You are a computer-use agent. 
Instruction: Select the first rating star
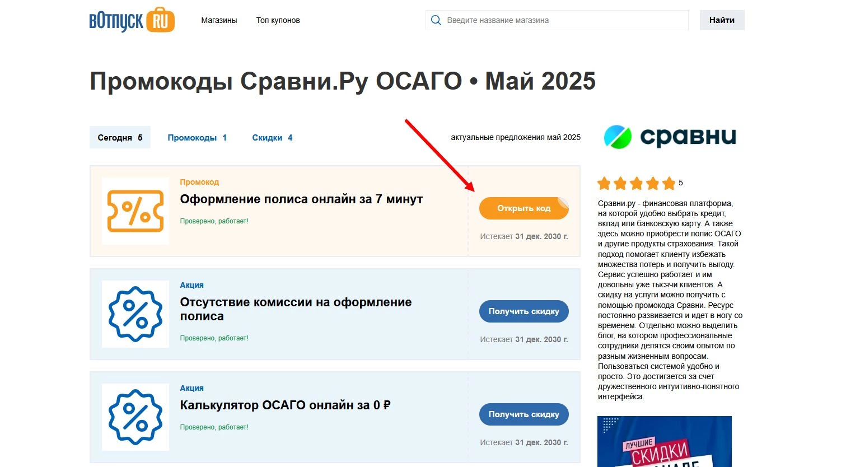click(x=605, y=183)
